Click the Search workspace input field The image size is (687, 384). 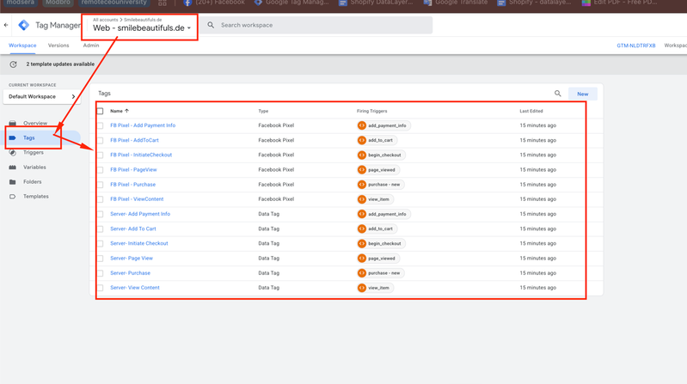316,25
